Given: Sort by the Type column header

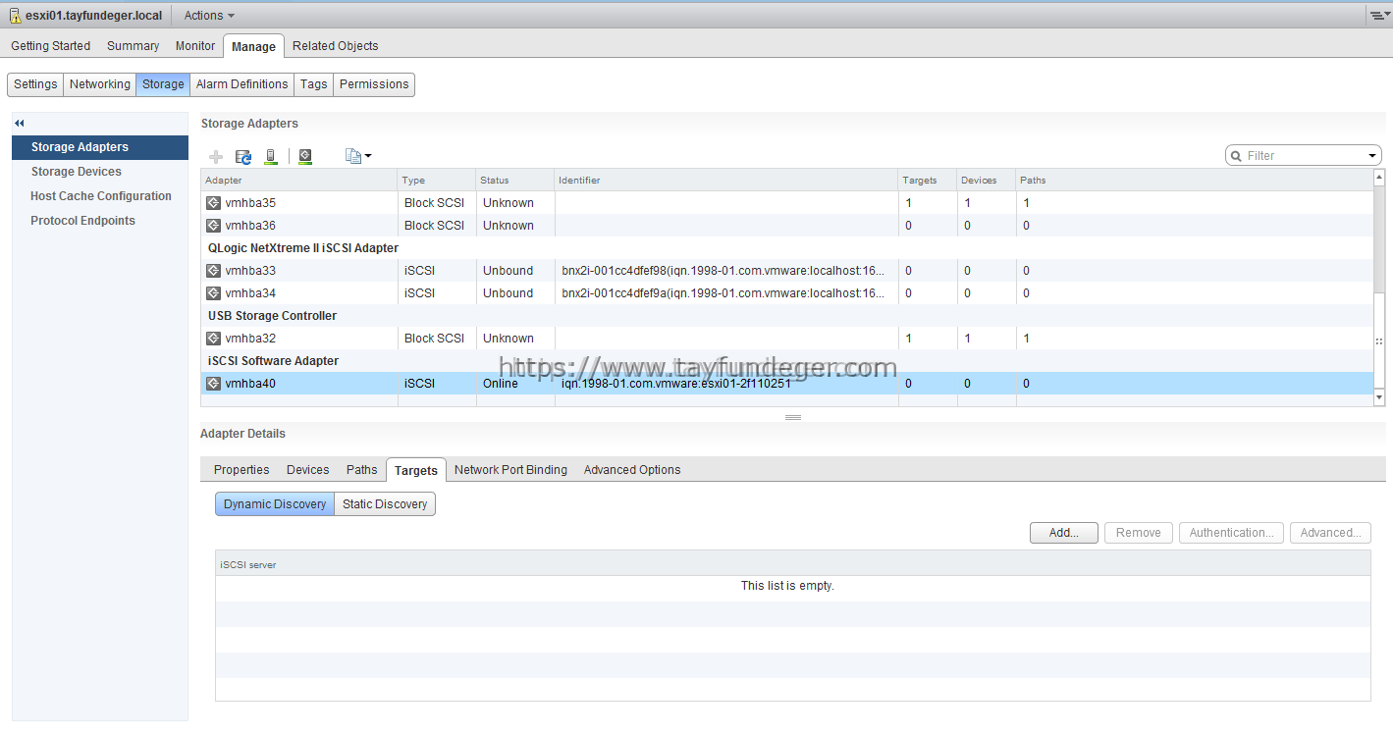Looking at the screenshot, I should (x=437, y=181).
